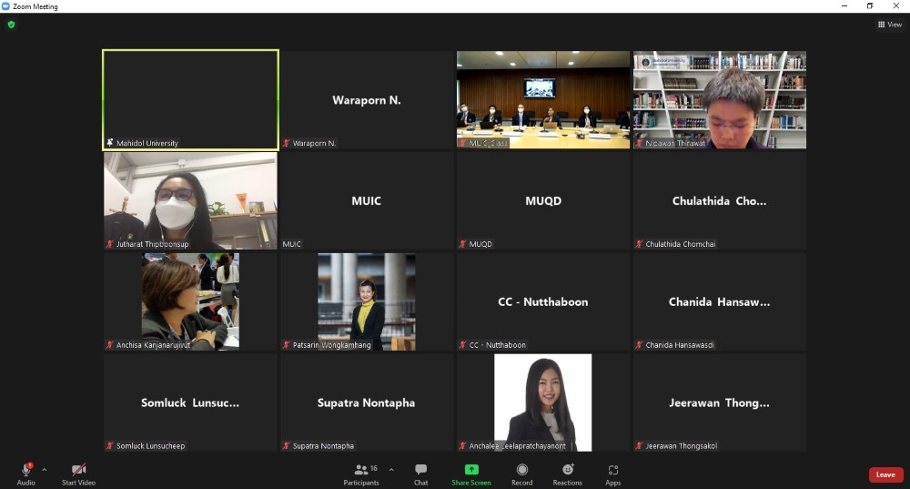Screen dimensions: 910x489
Task: Select the Mahidol University video tile
Action: [x=190, y=99]
